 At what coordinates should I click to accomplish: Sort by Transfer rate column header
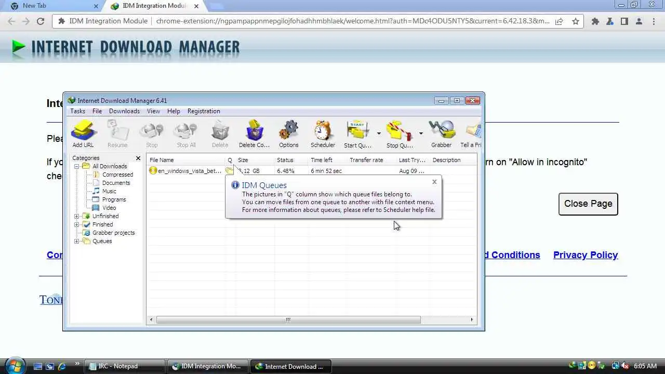(x=371, y=160)
